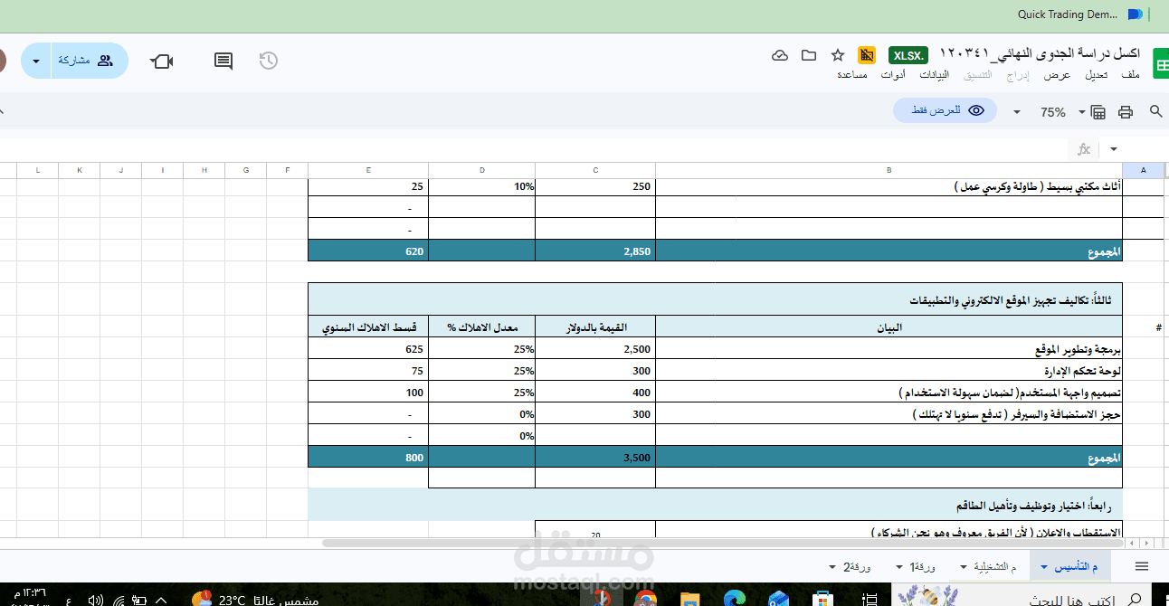1169x606 pixels.
Task: Open the share options dropdown arrow
Action: tap(36, 61)
